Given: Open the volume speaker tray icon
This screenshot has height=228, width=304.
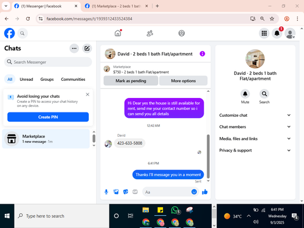Looking at the screenshot, I should point(255,222).
